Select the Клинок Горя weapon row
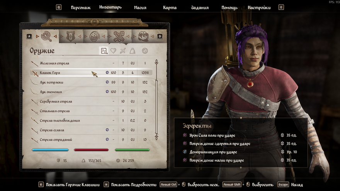 (x=91, y=73)
